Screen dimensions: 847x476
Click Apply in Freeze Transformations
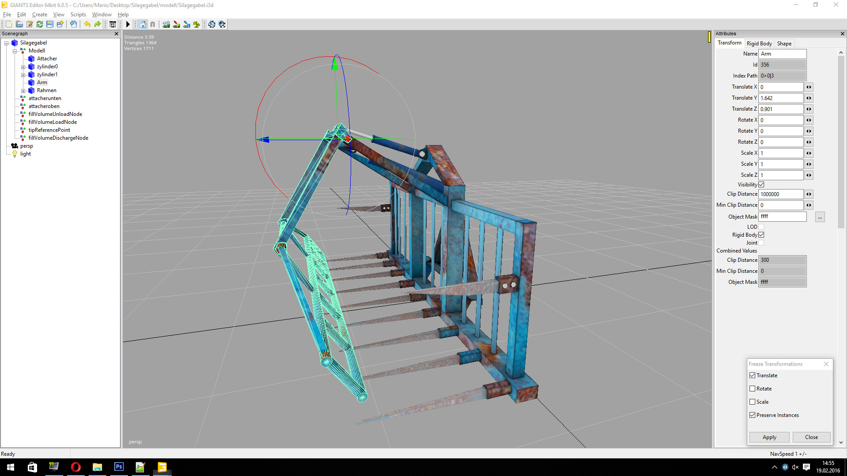point(769,437)
